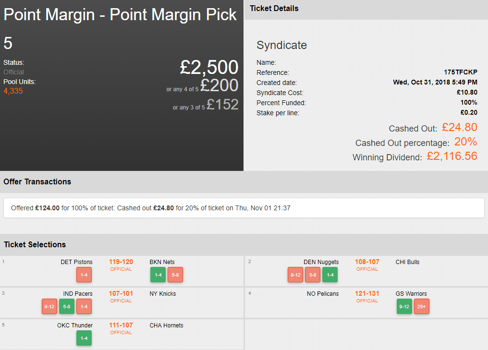Click the 121-131 official score for Pelicans vs Warriors
This screenshot has width=488, height=350.
pyautogui.click(x=367, y=294)
